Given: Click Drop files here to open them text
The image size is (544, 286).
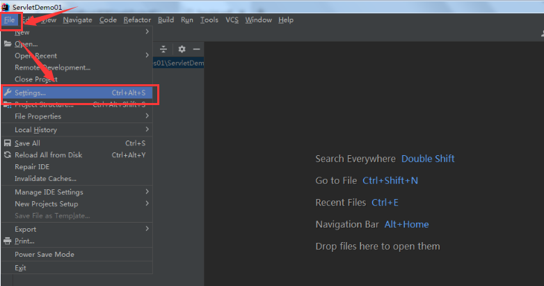Looking at the screenshot, I should pos(378,246).
